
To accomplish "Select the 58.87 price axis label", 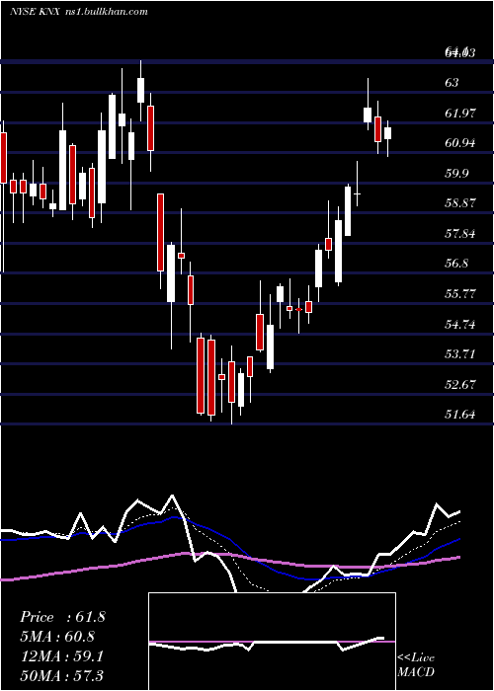I will tap(460, 203).
